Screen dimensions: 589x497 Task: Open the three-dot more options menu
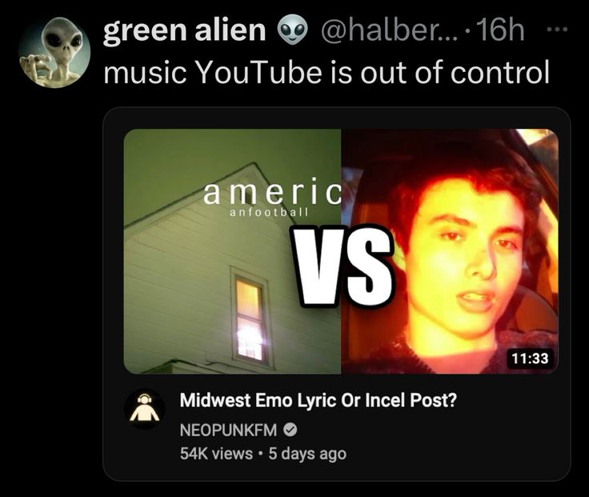(x=558, y=28)
